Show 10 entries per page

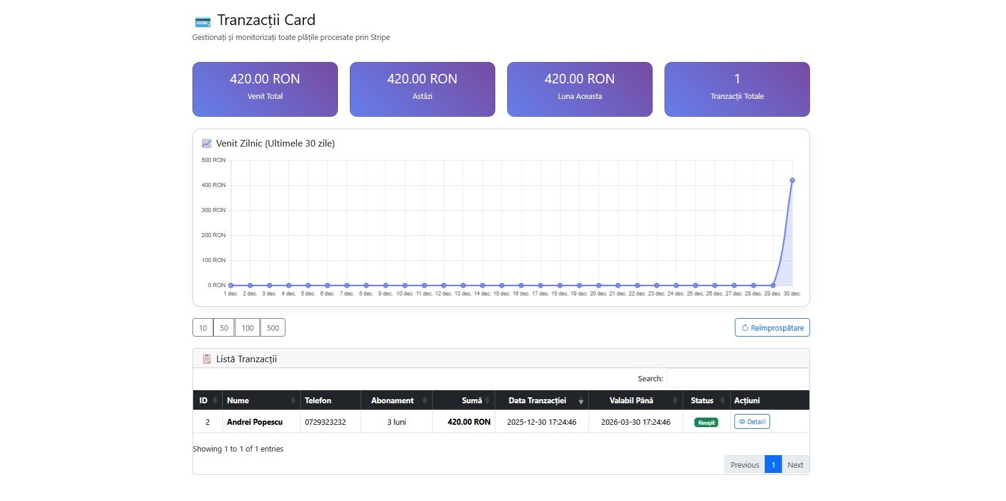point(203,328)
